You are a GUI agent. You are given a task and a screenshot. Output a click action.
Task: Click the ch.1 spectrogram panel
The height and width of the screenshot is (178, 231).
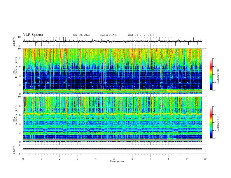(112, 71)
